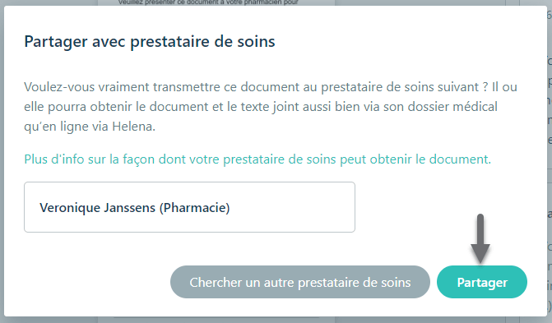The height and width of the screenshot is (323, 552).
Task: Click empty space inside provider box after name
Action: coord(292,207)
